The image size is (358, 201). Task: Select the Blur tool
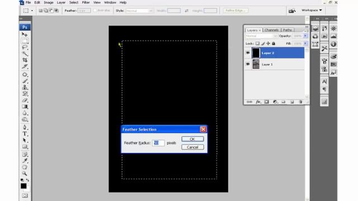[25, 113]
